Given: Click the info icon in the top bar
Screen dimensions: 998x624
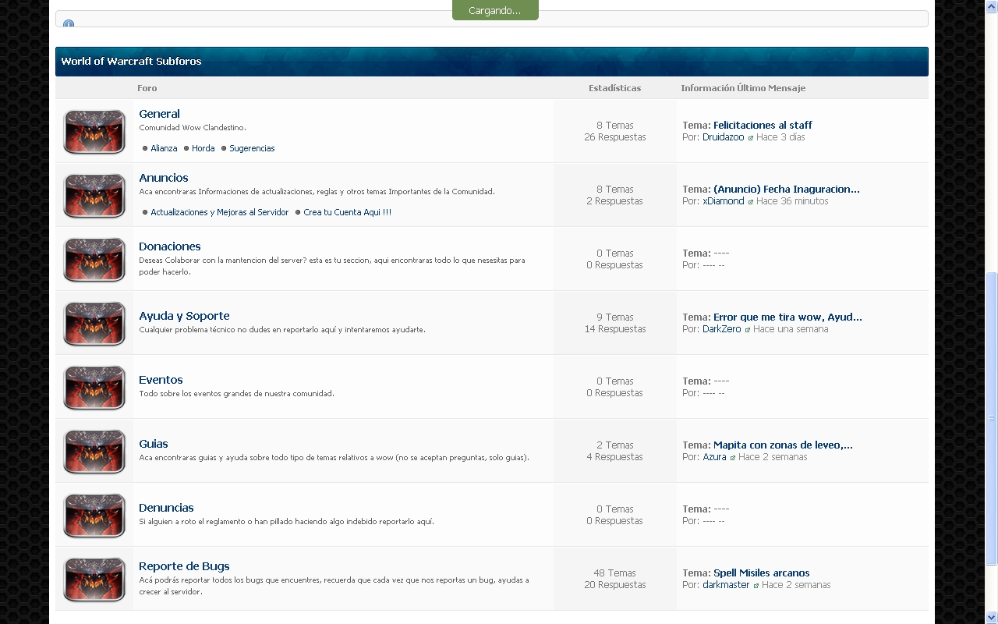Looking at the screenshot, I should (x=69, y=23).
